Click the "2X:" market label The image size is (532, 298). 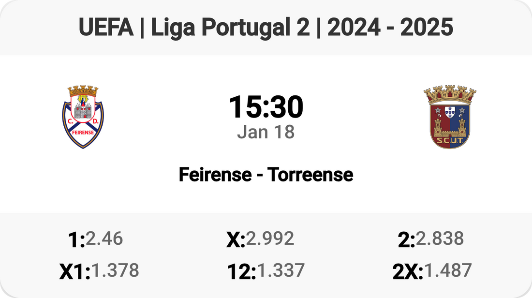408,272
